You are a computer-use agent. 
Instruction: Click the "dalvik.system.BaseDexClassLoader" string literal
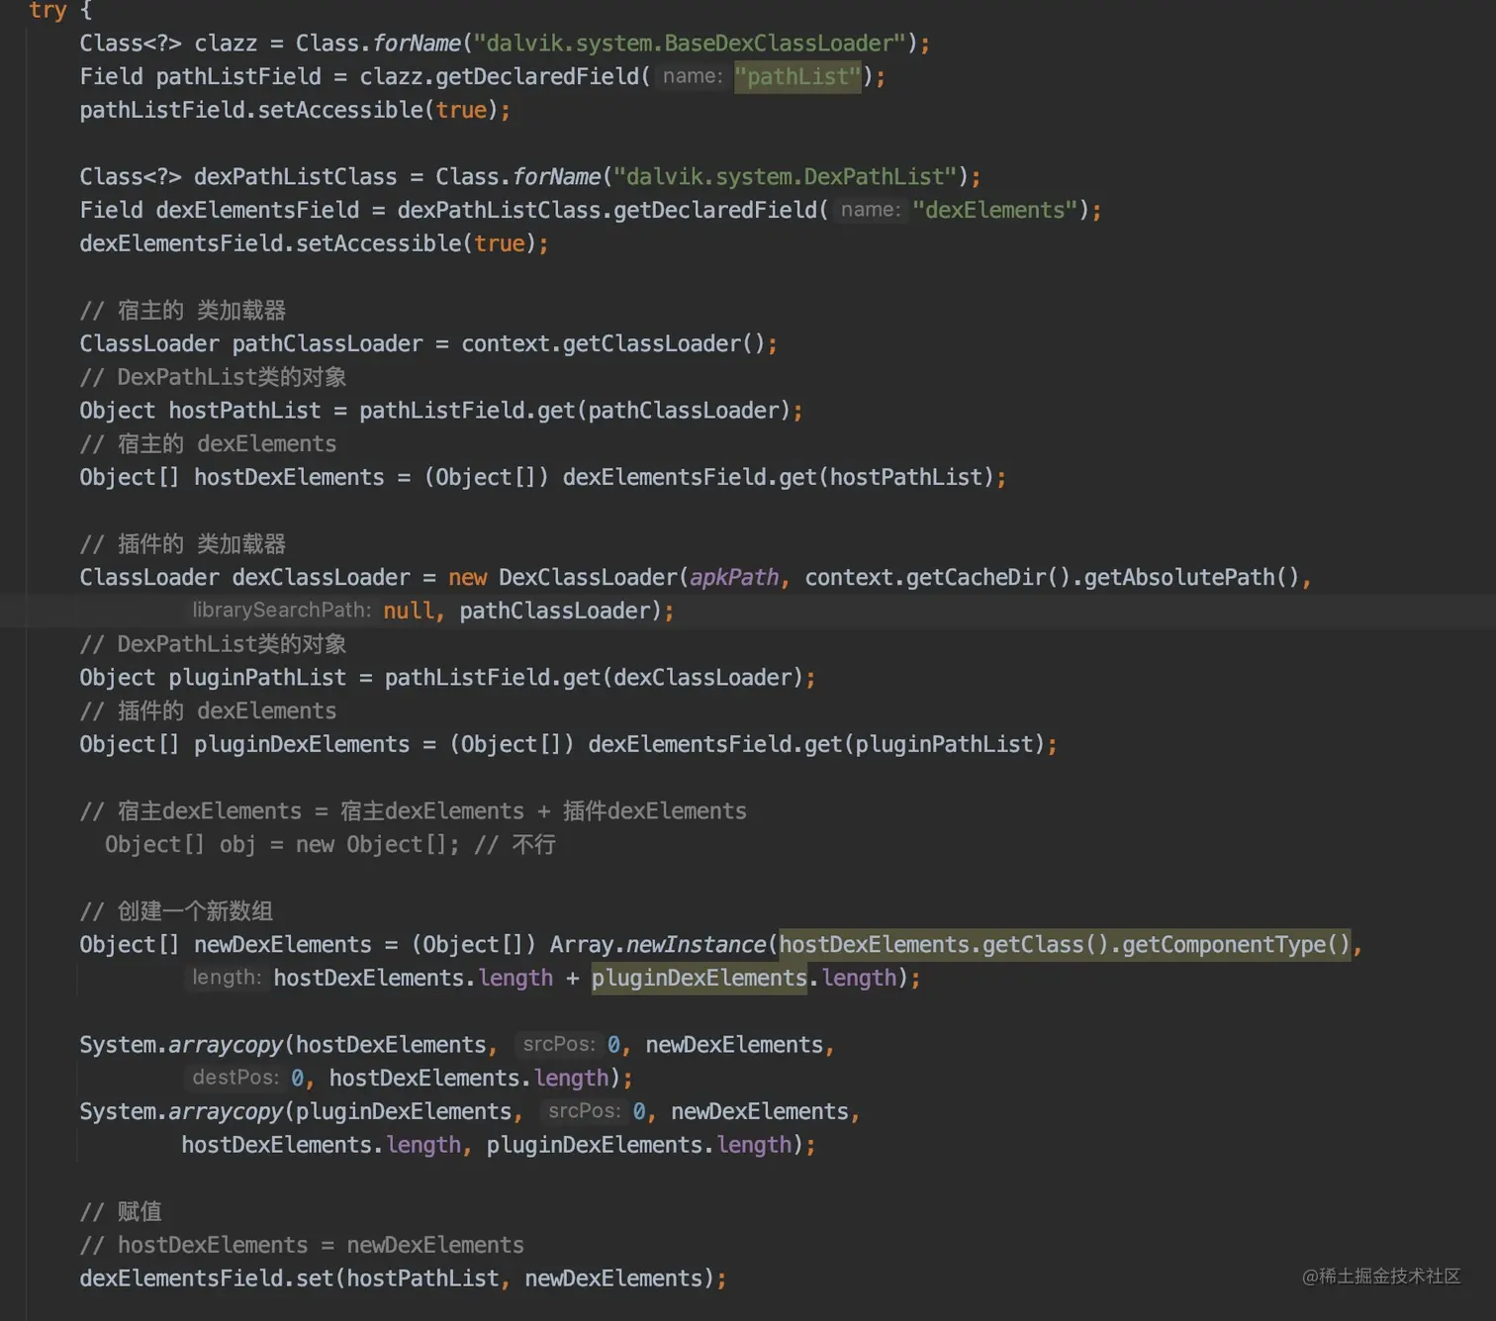(690, 44)
